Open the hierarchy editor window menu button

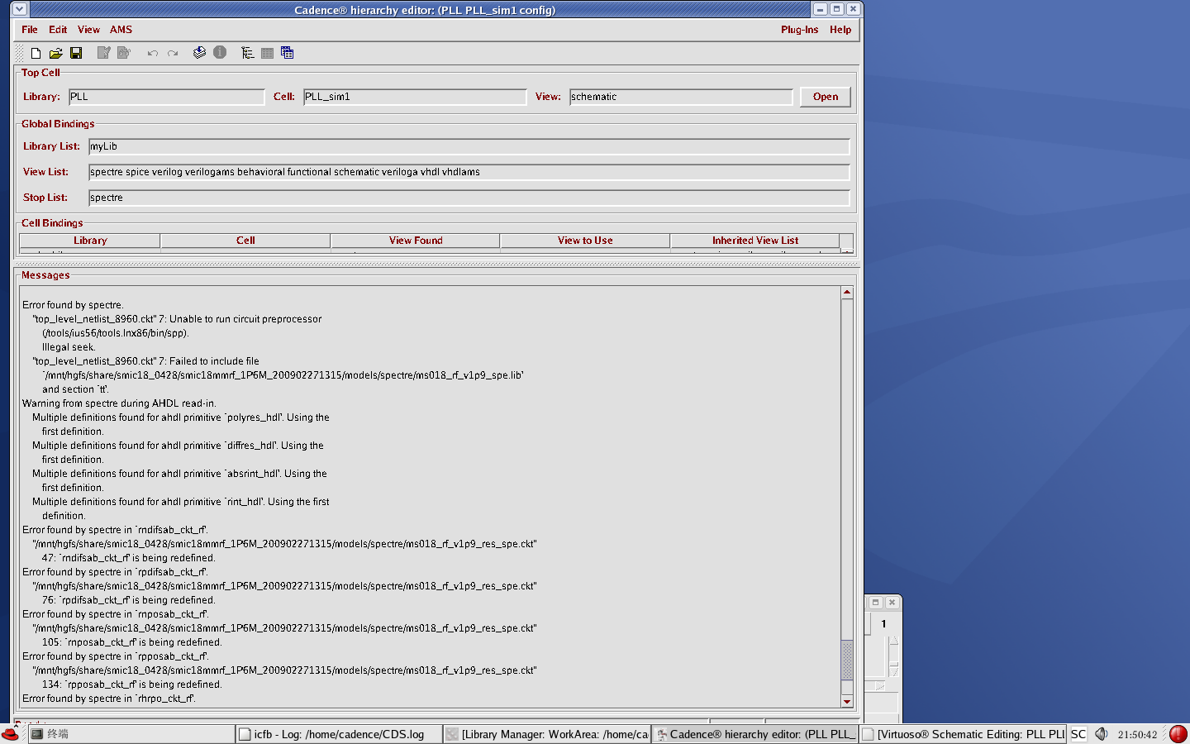tap(20, 9)
